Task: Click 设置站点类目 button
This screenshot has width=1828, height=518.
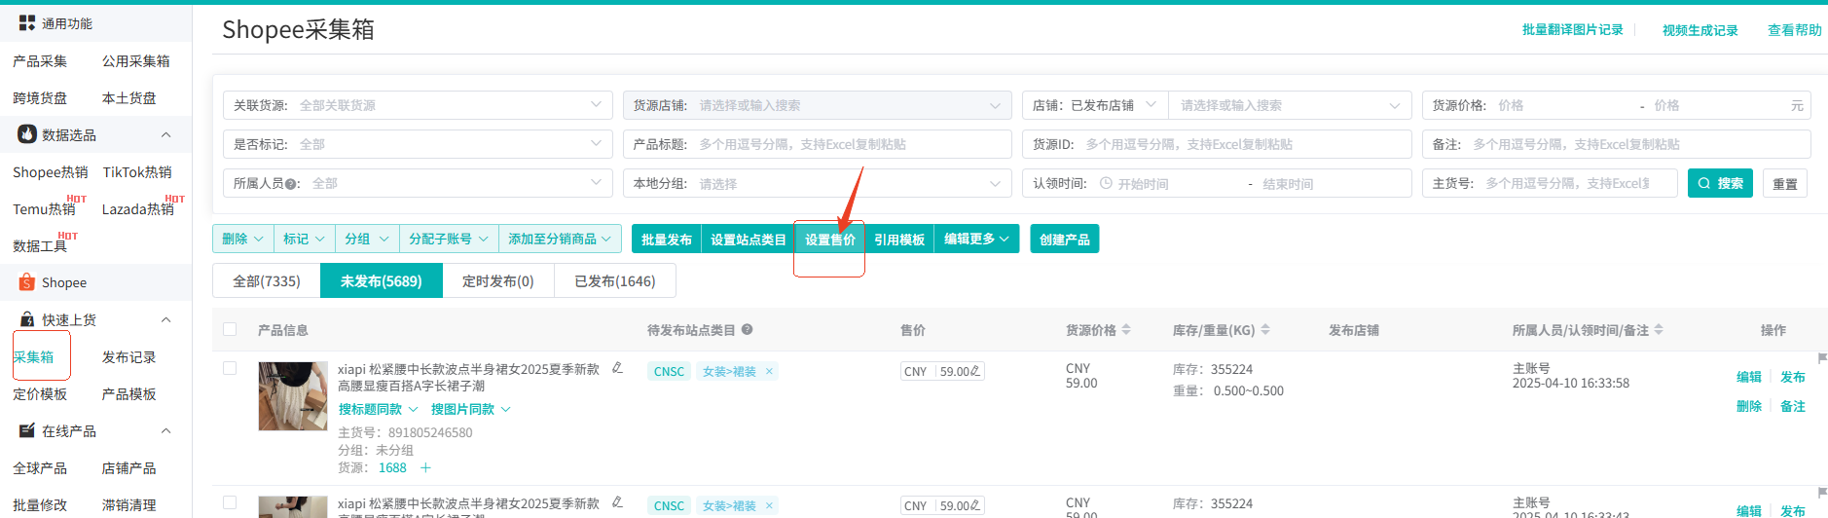Action: 749,239
